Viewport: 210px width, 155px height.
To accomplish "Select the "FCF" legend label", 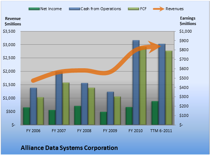I will tap(143, 9).
